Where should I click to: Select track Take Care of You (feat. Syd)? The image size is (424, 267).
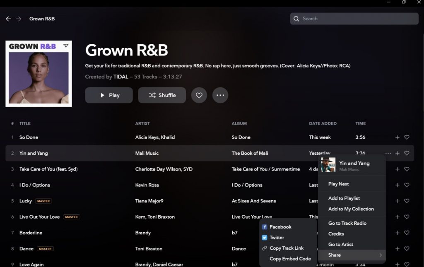[x=48, y=169]
